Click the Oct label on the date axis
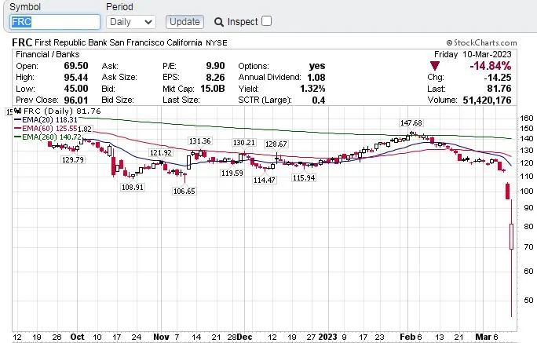 pyautogui.click(x=77, y=337)
